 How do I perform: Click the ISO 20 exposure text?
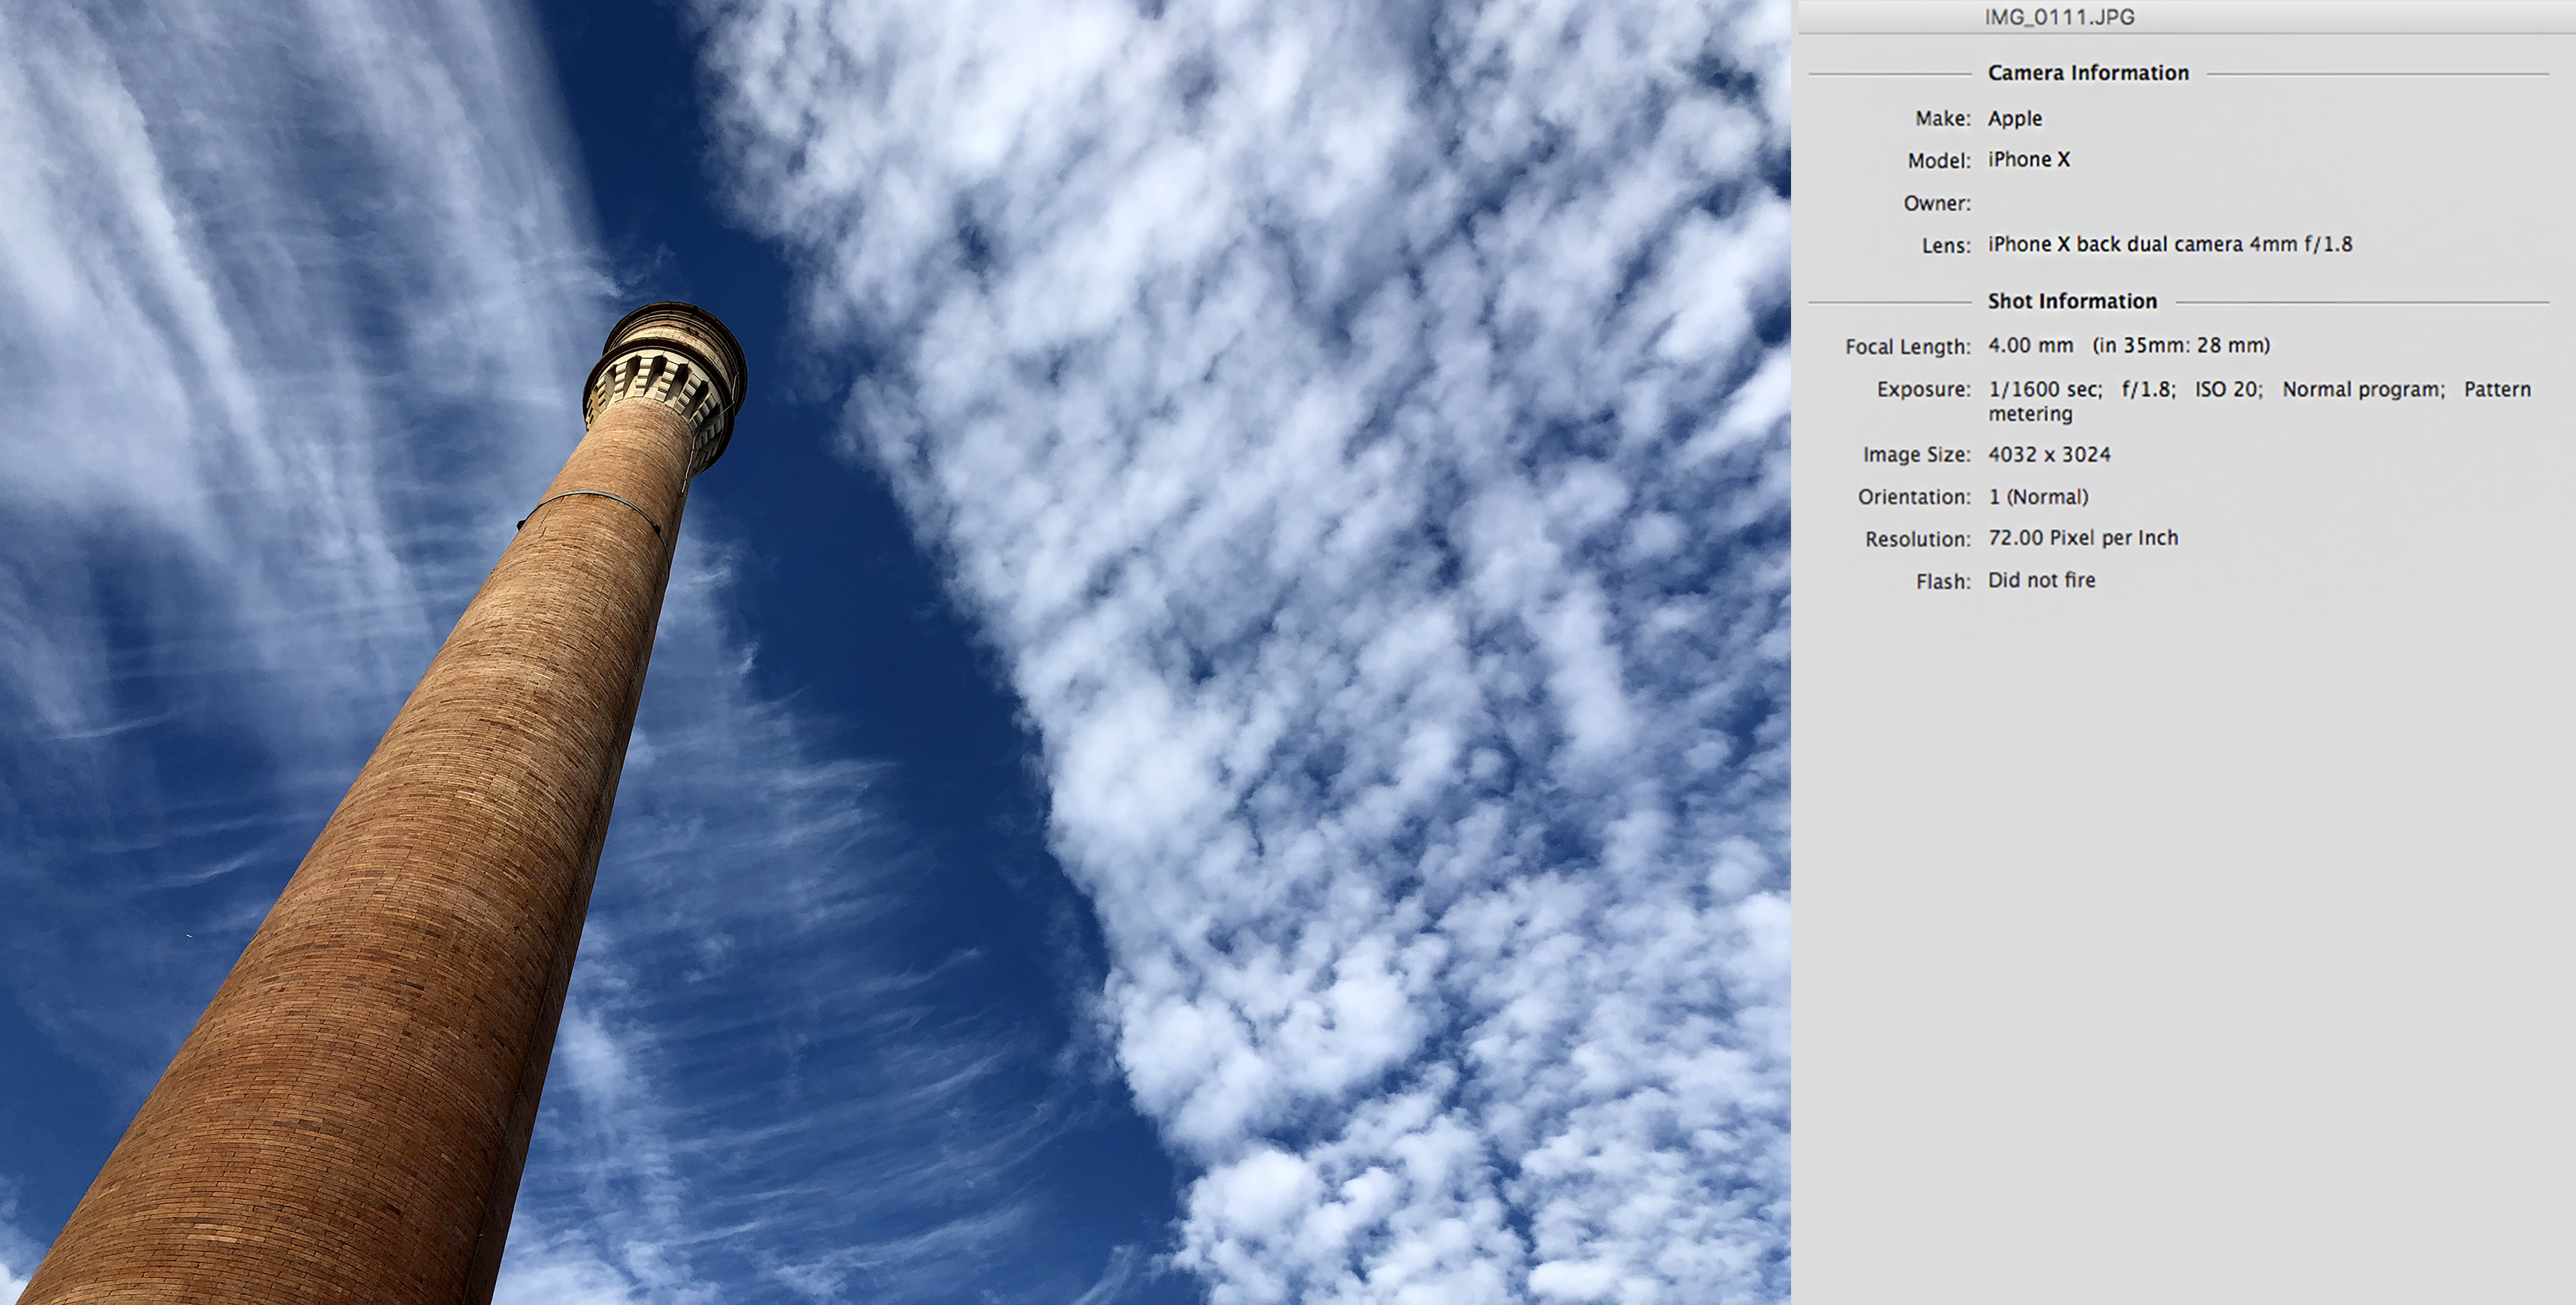coord(2227,390)
